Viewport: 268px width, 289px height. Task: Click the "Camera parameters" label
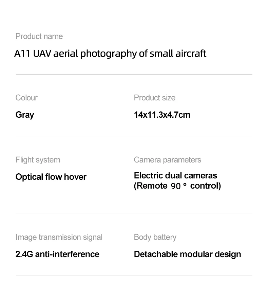(x=167, y=160)
